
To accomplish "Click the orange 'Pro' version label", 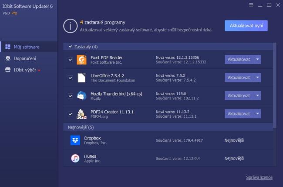I will pyautogui.click(x=14, y=13).
